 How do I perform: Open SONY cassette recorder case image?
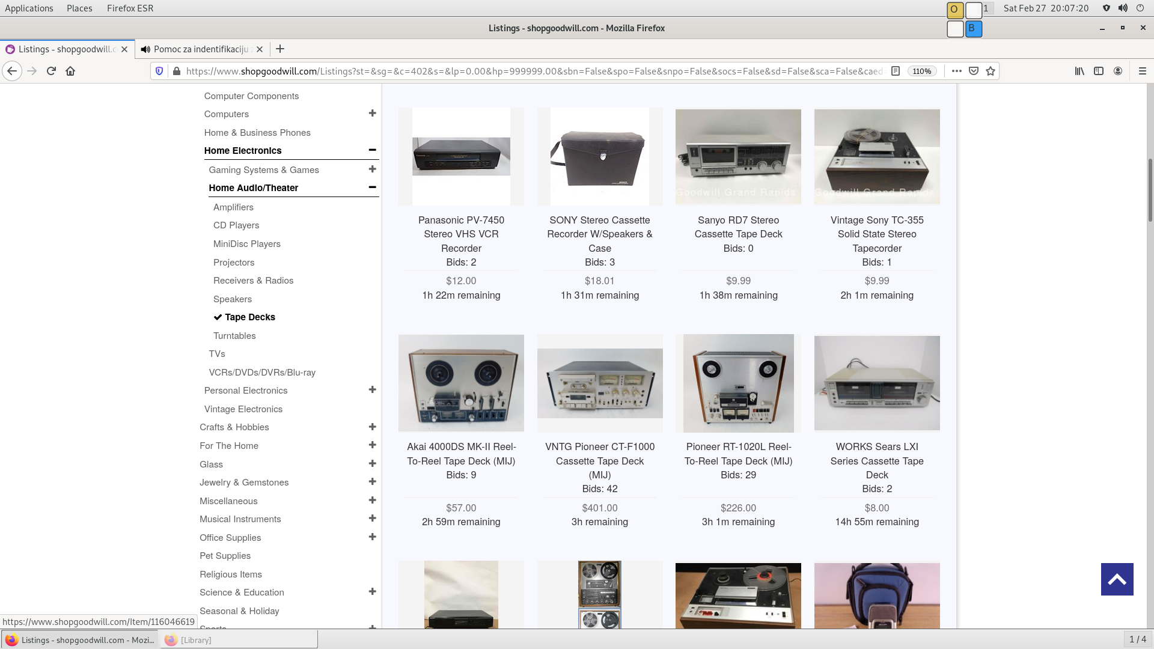coord(600,156)
